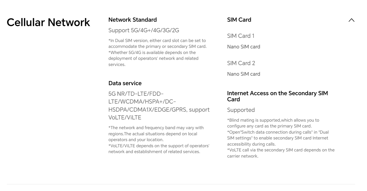Click the SIM Card 2 label

pos(241,63)
